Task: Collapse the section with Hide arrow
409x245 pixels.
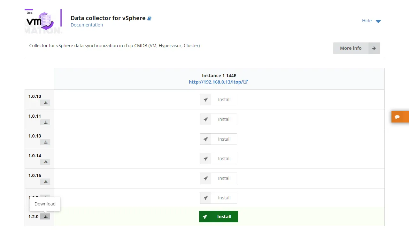Action: pos(371,21)
